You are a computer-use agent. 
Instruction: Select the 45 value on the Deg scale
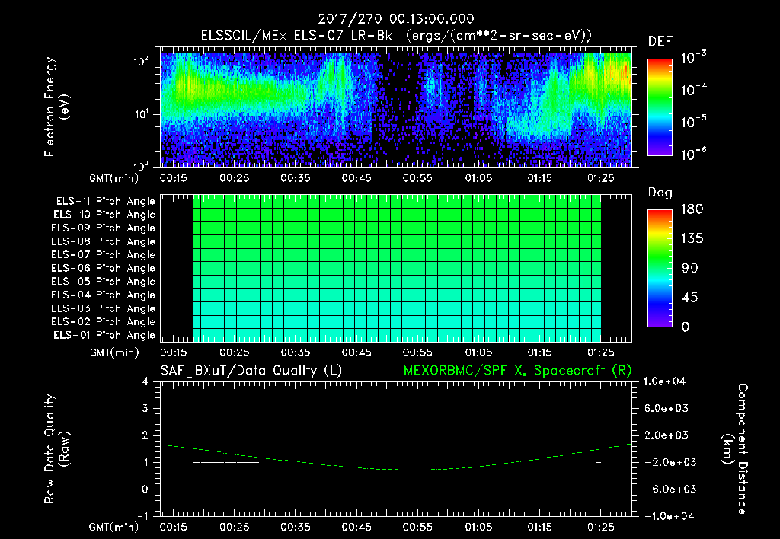tap(690, 298)
